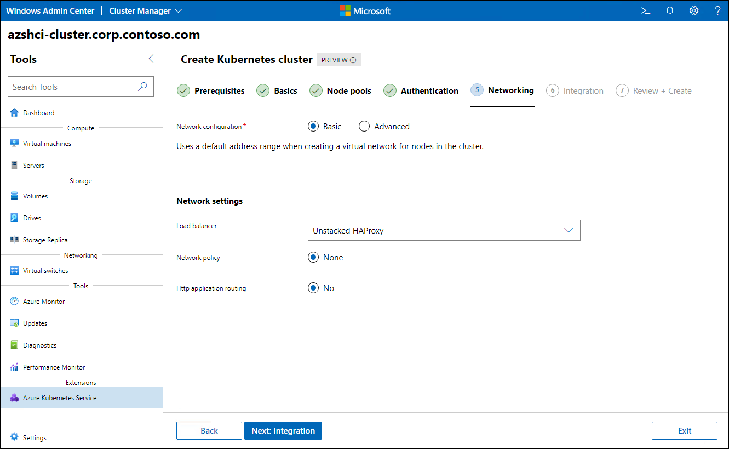
Task: Select the Virtual switches tool
Action: tap(47, 270)
